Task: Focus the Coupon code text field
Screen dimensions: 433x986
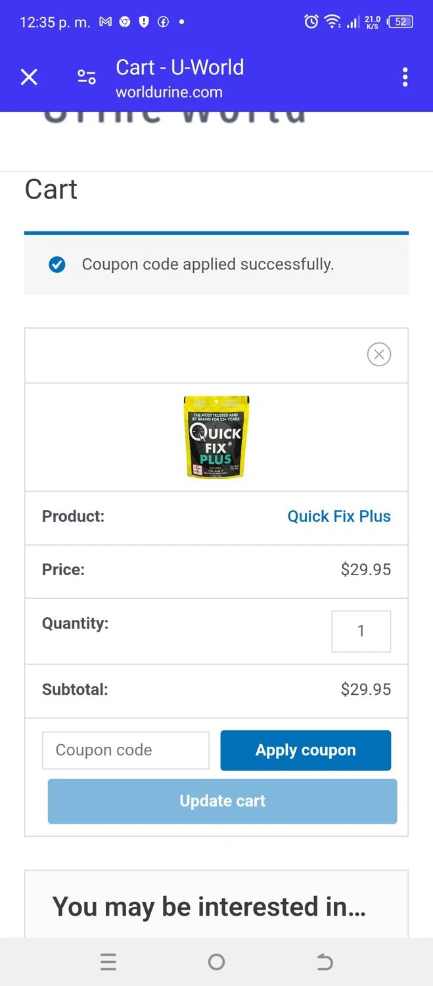Action: 125,750
